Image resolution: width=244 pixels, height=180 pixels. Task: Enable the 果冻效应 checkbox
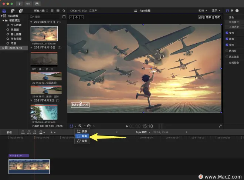click(227, 57)
